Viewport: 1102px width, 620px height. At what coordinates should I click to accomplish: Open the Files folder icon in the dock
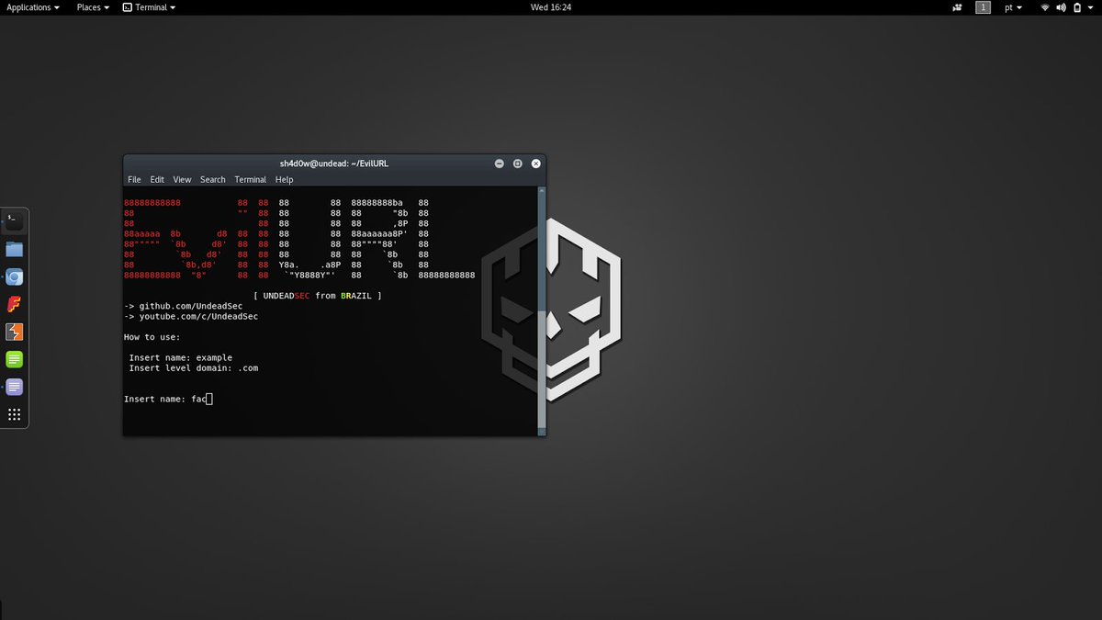click(14, 249)
